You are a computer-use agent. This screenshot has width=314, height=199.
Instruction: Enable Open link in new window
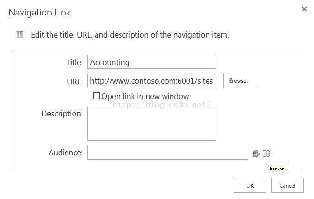point(97,96)
